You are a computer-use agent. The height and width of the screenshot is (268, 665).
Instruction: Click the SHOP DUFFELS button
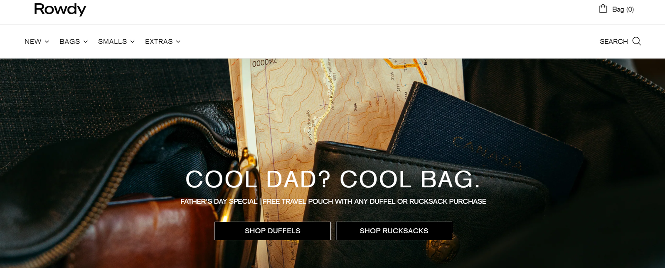(273, 231)
